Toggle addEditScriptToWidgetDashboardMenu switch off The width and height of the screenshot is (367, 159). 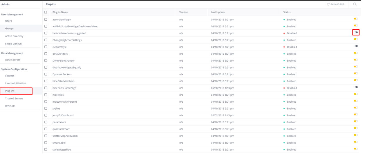point(356,26)
